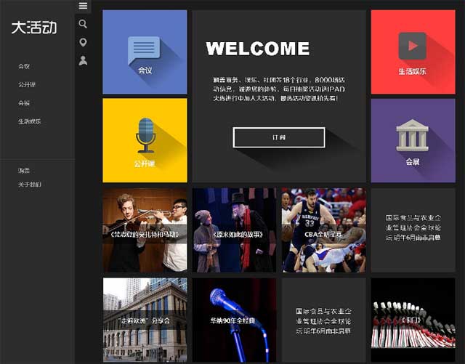The width and height of the screenshot is (465, 364).
Task: Open the CBA basketball event thumbnail
Action: [323, 230]
